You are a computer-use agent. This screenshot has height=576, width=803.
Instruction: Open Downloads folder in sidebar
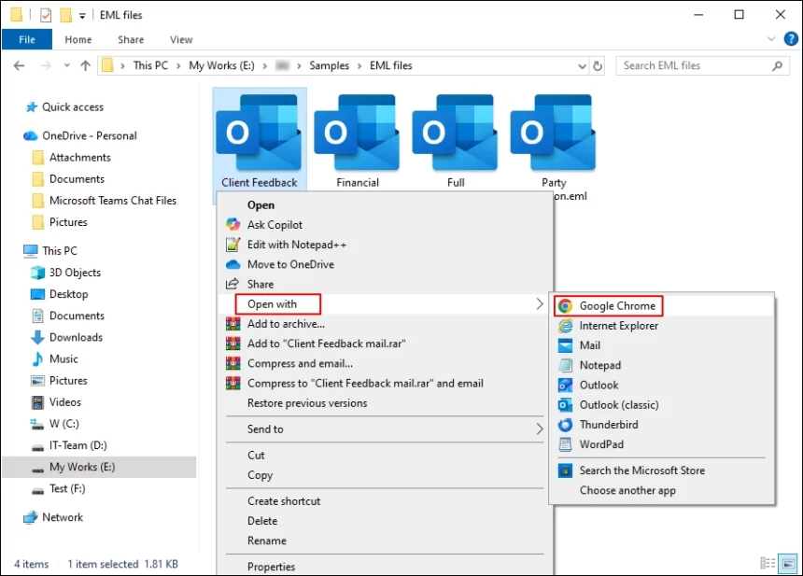click(76, 337)
